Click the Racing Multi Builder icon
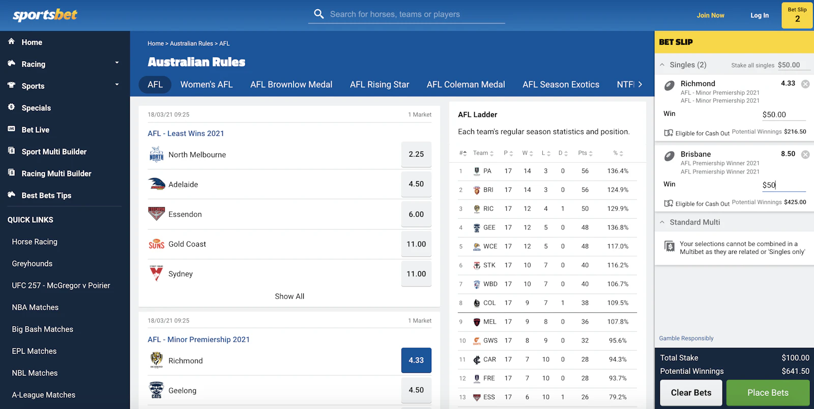The height and width of the screenshot is (409, 814). pyautogui.click(x=11, y=173)
